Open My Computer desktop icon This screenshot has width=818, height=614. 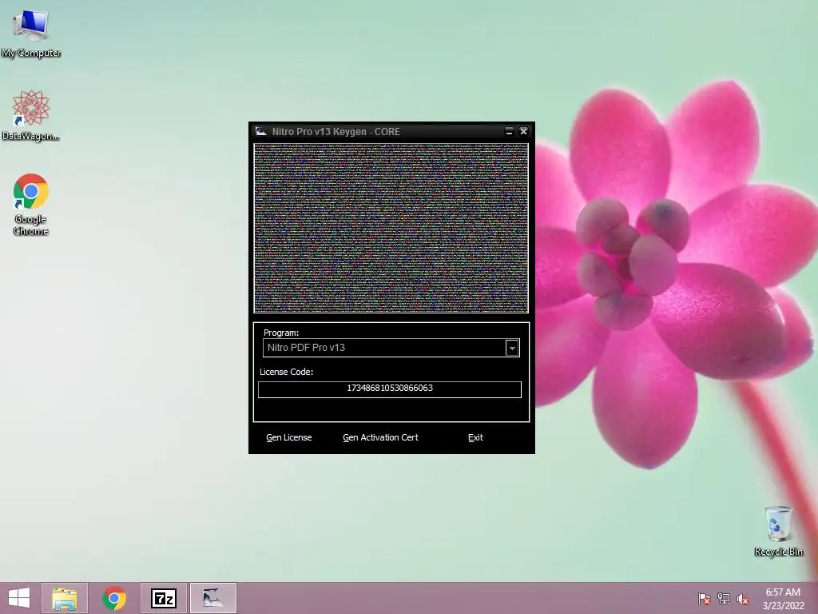[x=31, y=34]
